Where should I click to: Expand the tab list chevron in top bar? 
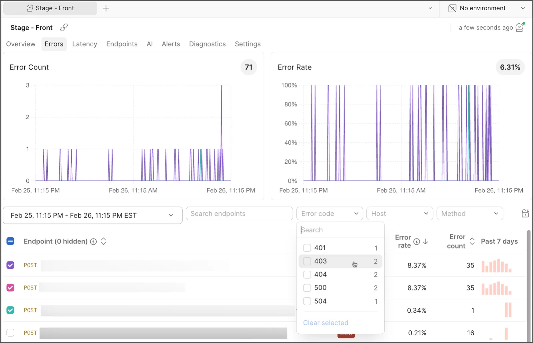click(430, 8)
